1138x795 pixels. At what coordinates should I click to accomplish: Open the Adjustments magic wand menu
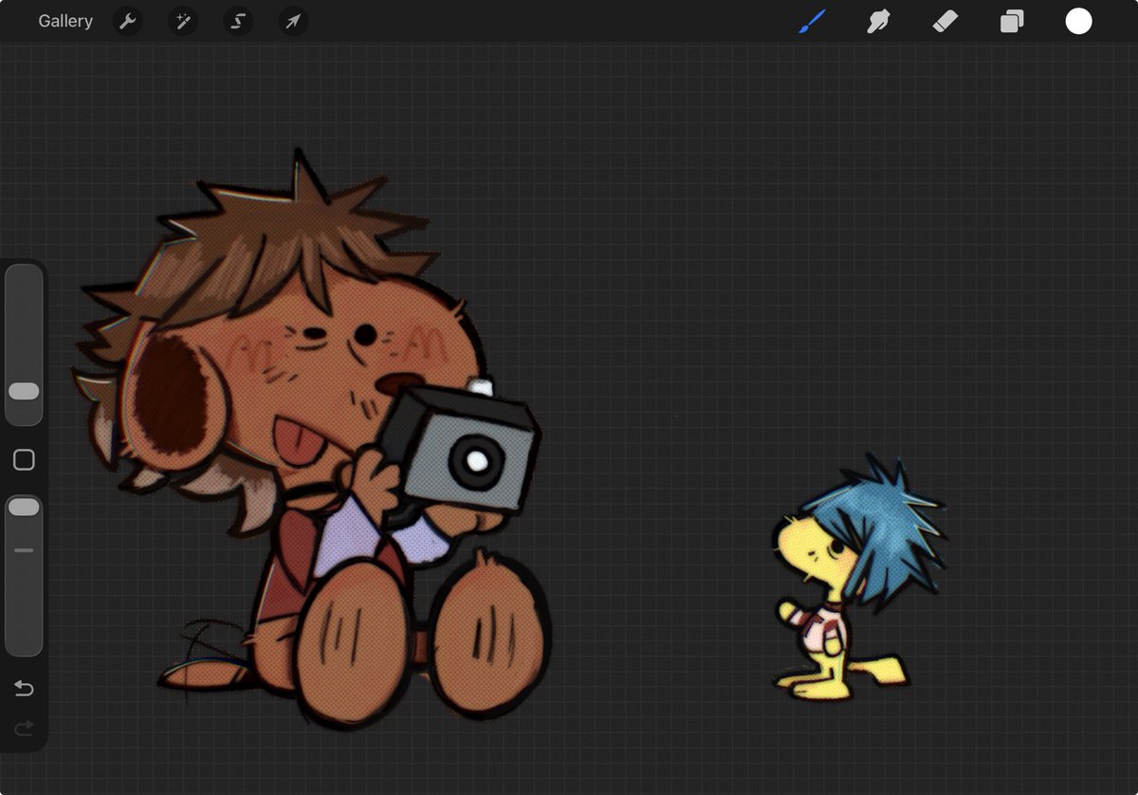(x=182, y=21)
